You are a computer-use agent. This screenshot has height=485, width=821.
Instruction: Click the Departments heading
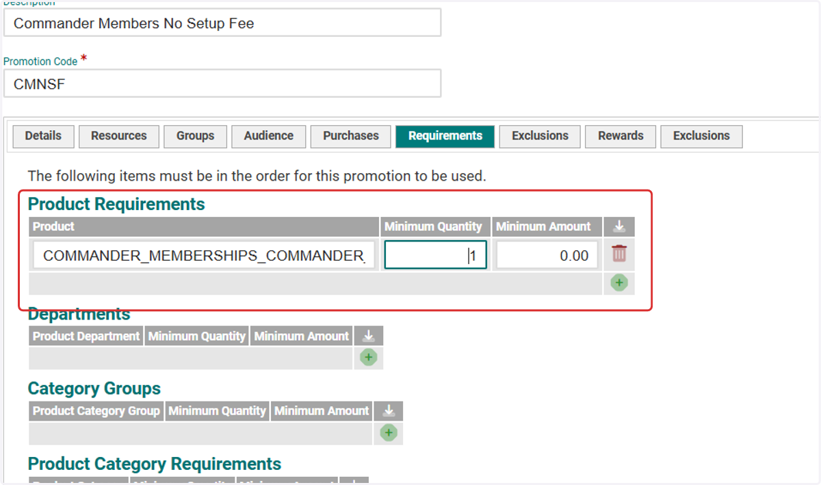pyautogui.click(x=79, y=314)
